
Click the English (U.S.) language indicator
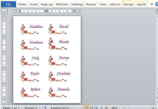click(x=60, y=108)
